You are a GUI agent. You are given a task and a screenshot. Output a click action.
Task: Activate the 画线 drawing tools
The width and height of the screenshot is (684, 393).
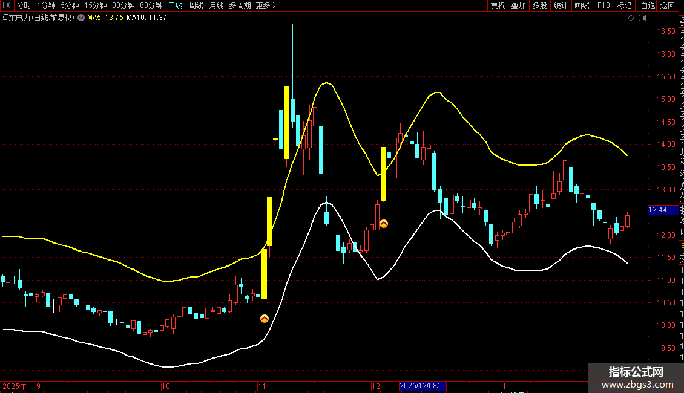[x=582, y=5]
